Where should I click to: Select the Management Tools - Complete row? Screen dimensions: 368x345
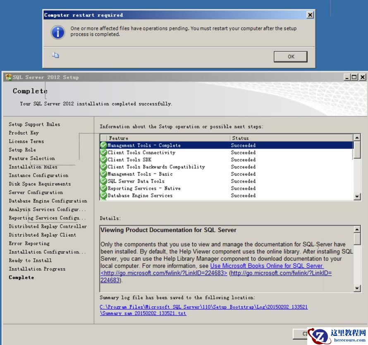click(x=227, y=145)
